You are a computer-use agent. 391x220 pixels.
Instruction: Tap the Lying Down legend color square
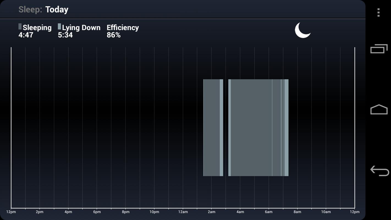[x=59, y=26]
